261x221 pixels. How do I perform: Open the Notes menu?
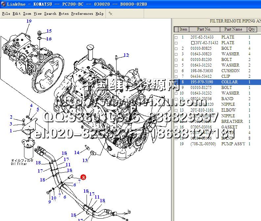tap(64, 14)
